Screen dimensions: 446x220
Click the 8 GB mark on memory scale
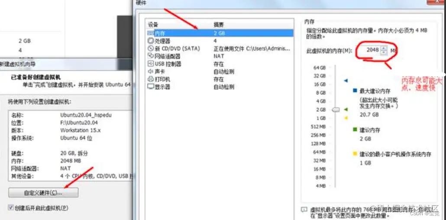tap(320, 93)
